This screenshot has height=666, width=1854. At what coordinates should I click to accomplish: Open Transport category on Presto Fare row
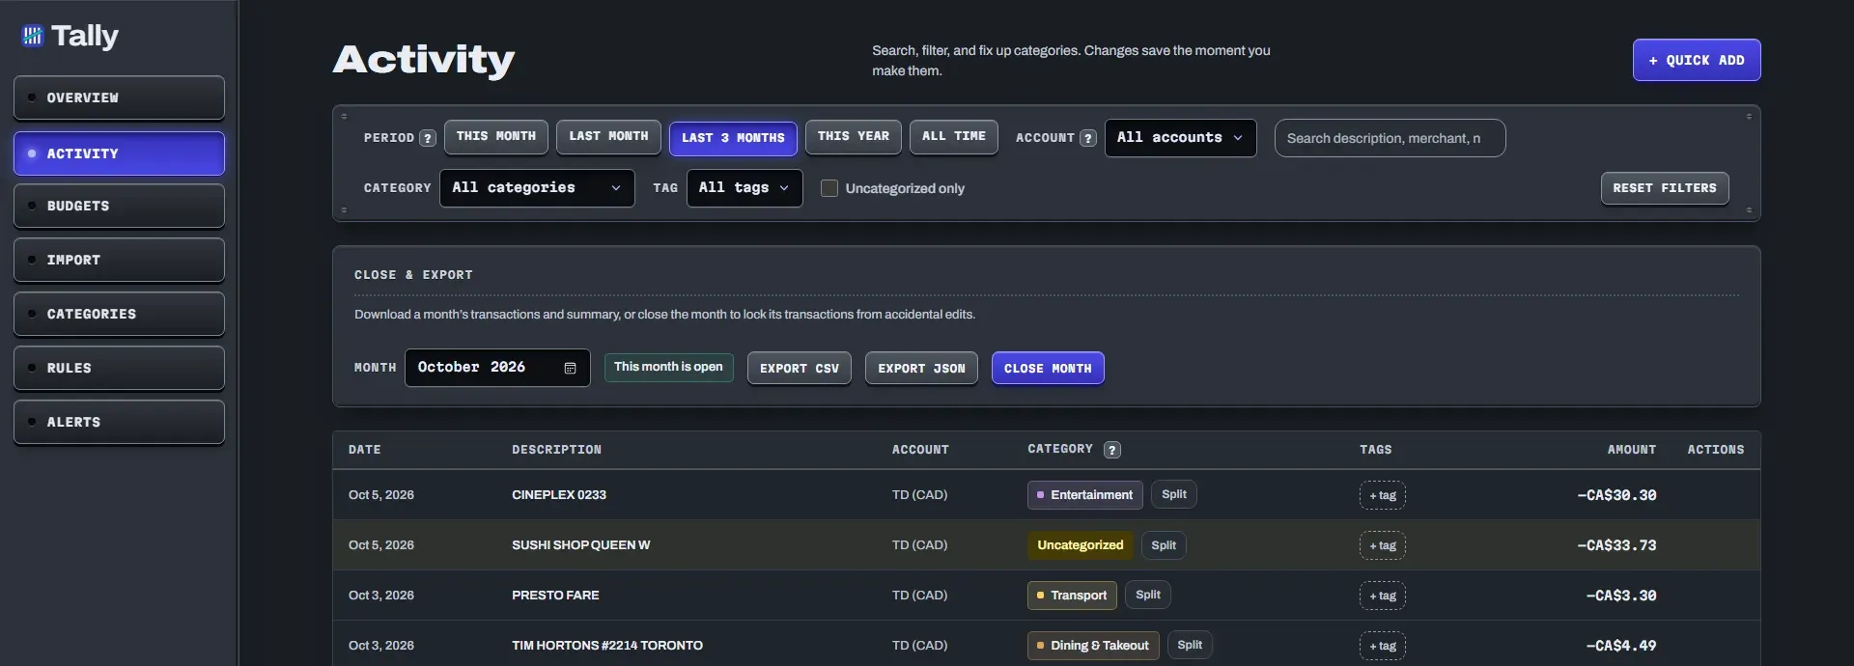pyautogui.click(x=1072, y=596)
